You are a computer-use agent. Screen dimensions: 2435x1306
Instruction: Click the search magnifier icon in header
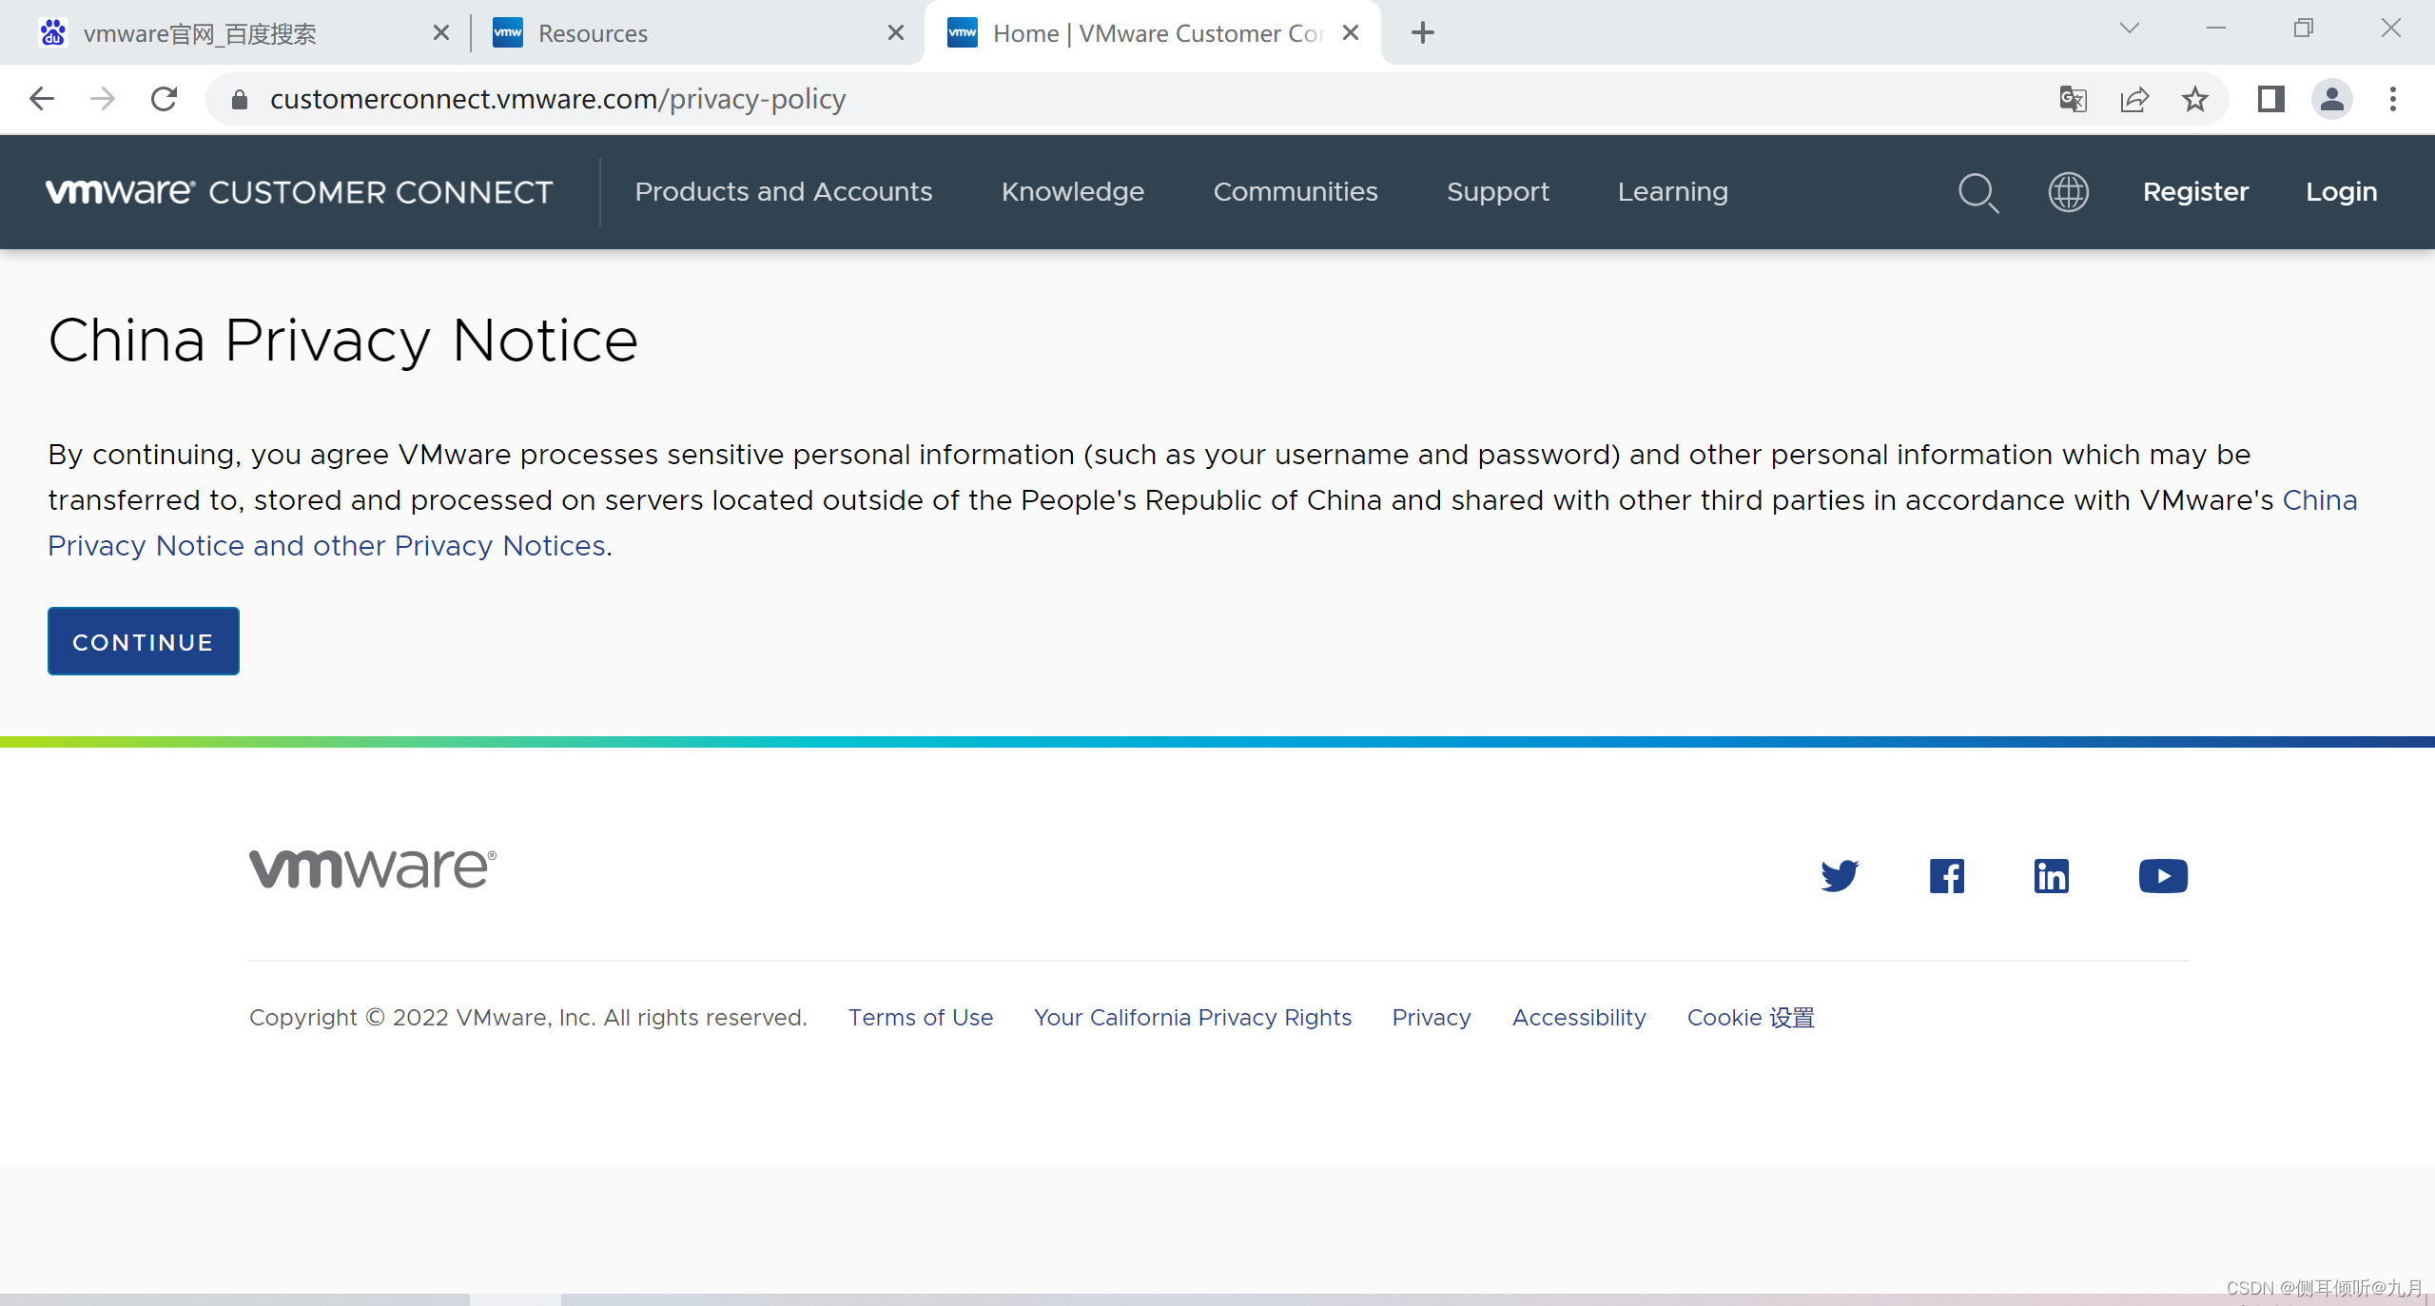(1978, 192)
